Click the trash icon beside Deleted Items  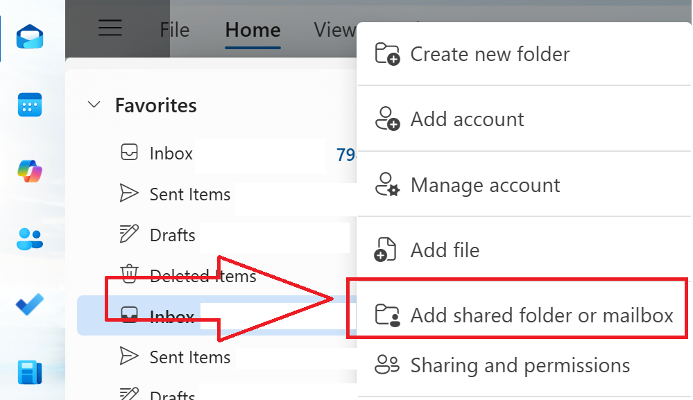tap(129, 275)
